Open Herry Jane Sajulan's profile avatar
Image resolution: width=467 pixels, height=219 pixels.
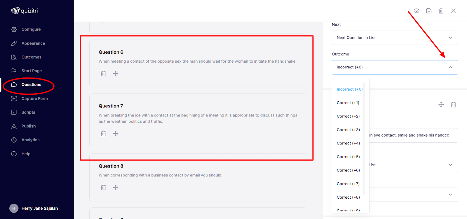[14, 208]
